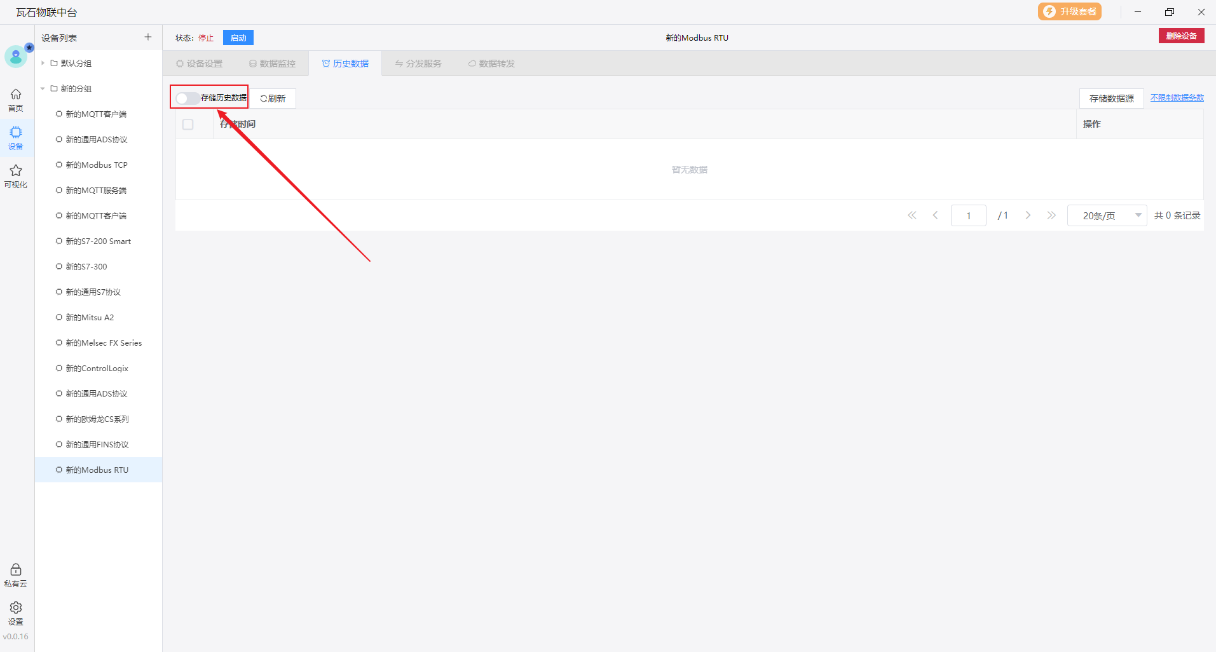Click the red 删除设备 button

pos(1181,36)
